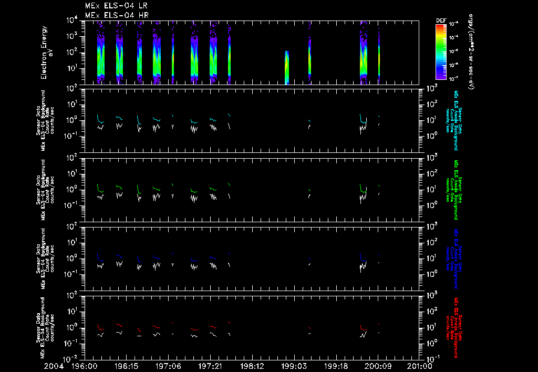538x372 pixels.
Task: Click the DEF label above the color bar
Action: [x=441, y=20]
